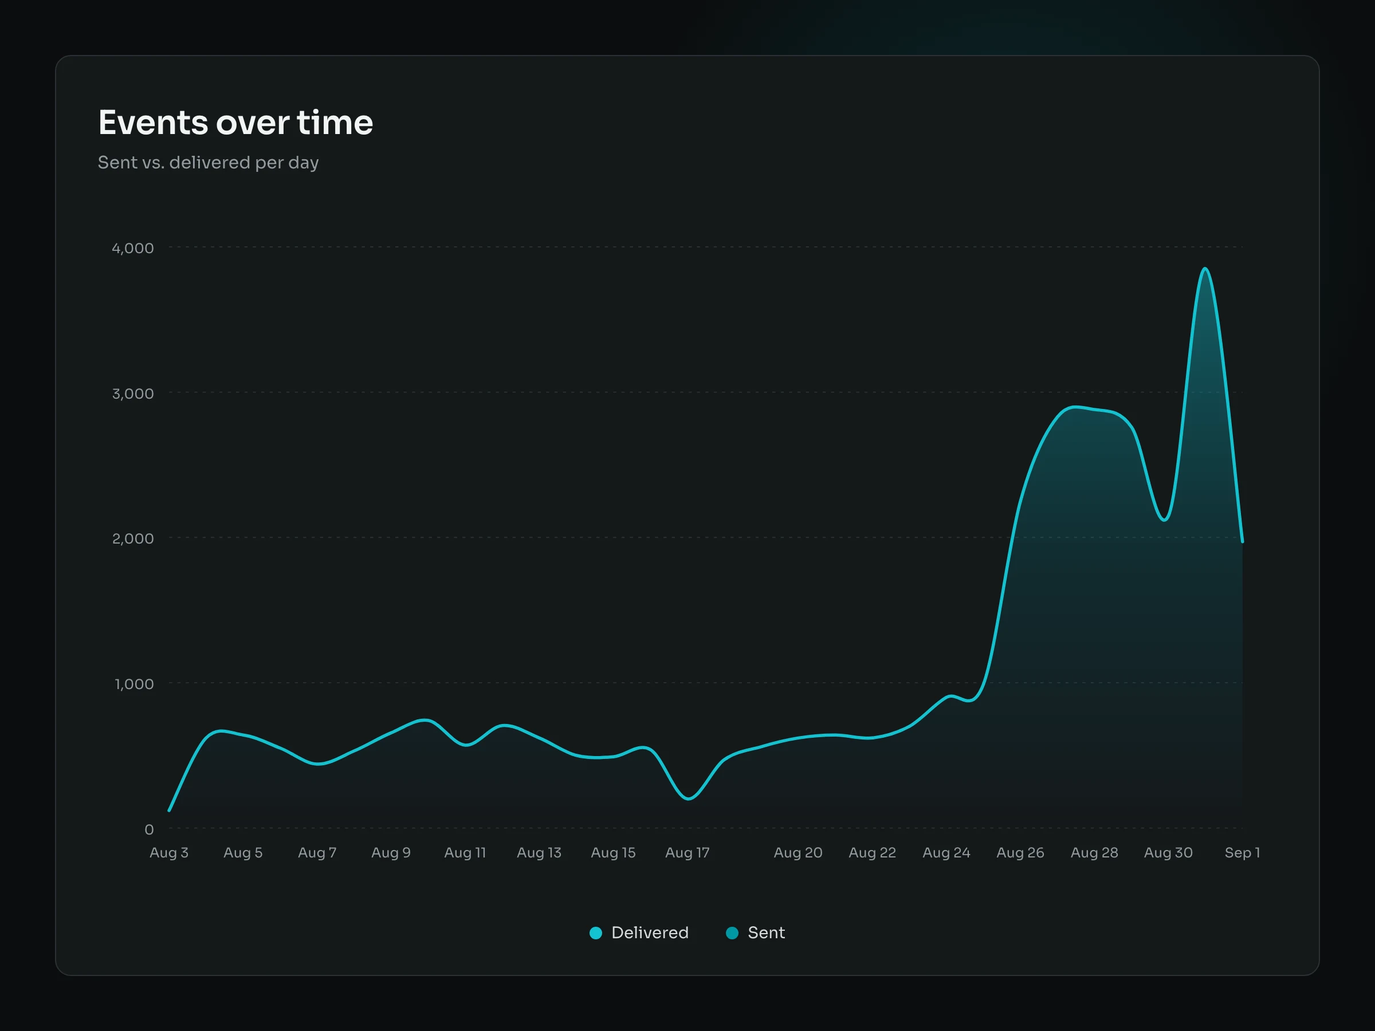Click the line's dip point above Aug 17
The image size is (1375, 1031).
pyautogui.click(x=687, y=798)
